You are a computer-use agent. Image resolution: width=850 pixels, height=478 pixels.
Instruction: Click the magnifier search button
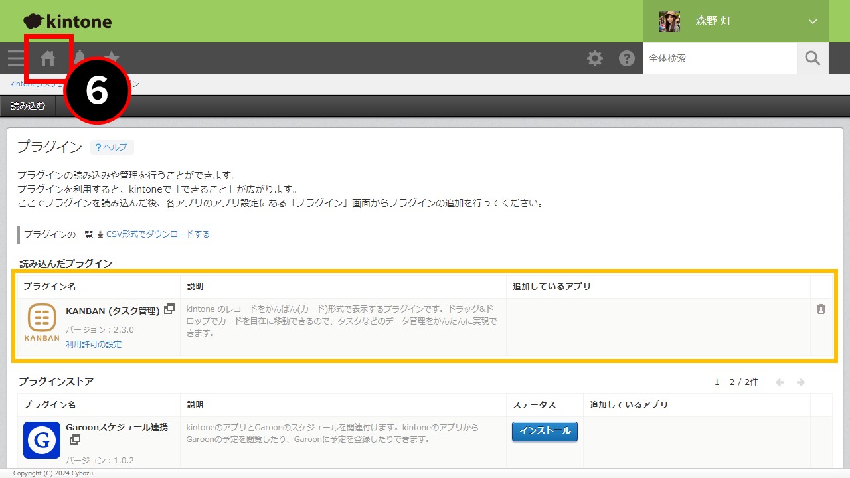pos(813,58)
